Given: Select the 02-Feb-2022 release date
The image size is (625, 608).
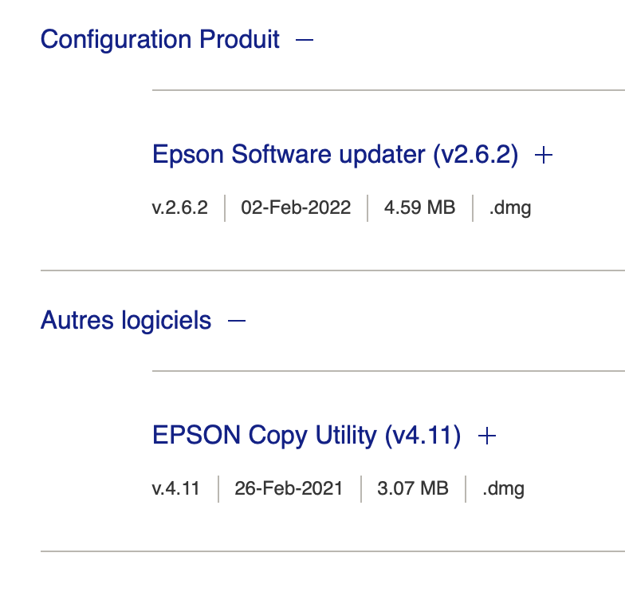Looking at the screenshot, I should [x=296, y=207].
